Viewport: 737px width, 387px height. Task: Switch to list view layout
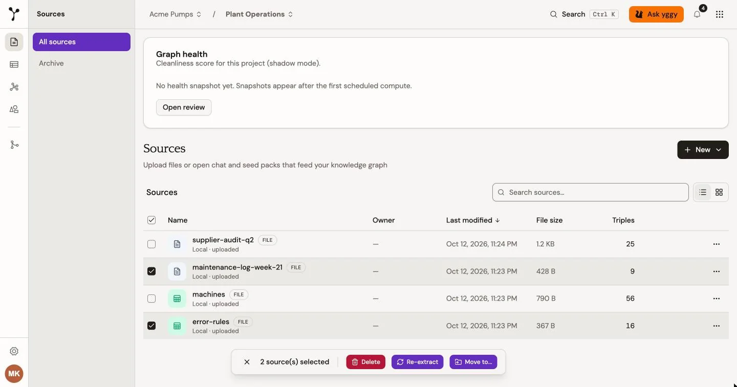[x=703, y=192]
